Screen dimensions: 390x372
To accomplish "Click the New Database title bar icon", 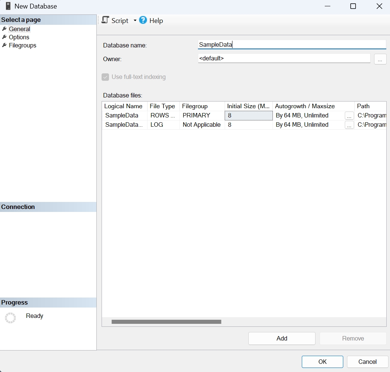I will [x=8, y=6].
